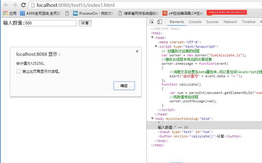Image resolution: width=262 pixels, height=163 pixels.
Task: Open the 4399 bookmark
Action: click(40, 13)
